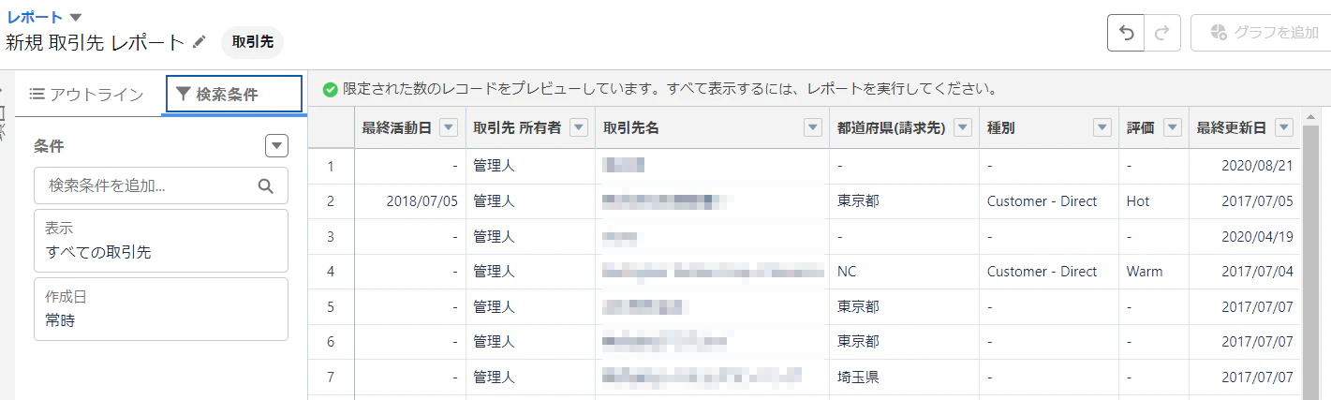Viewport: 1331px width, 400px height.
Task: Click row number 7 cell
Action: [331, 378]
